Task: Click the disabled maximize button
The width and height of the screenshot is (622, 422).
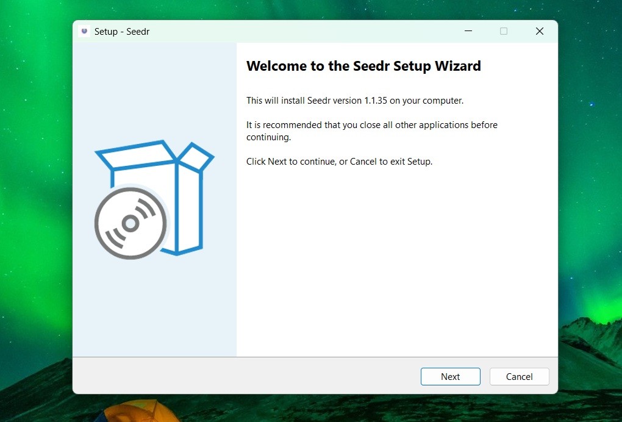Action: [504, 31]
